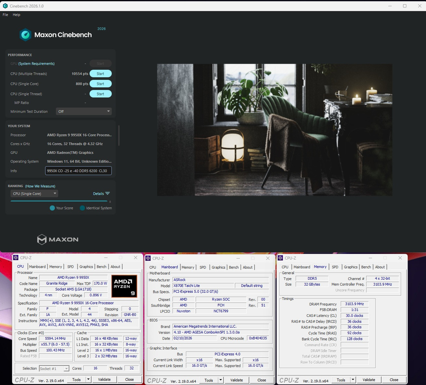Screen dimensions: 426x385
Task: Click the Maxon Cinebench logo icon
Action: 25,35
